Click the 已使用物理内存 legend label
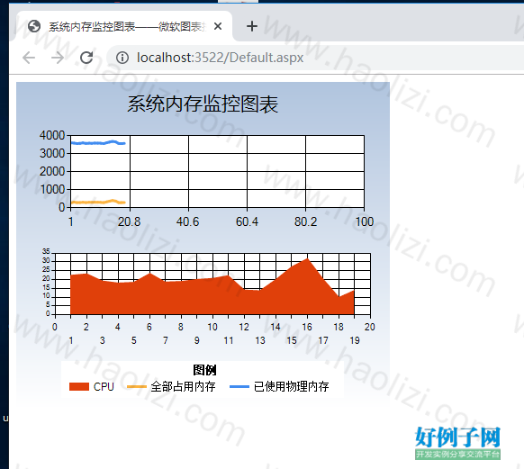Viewport: 524px width, 469px height. 291,387
